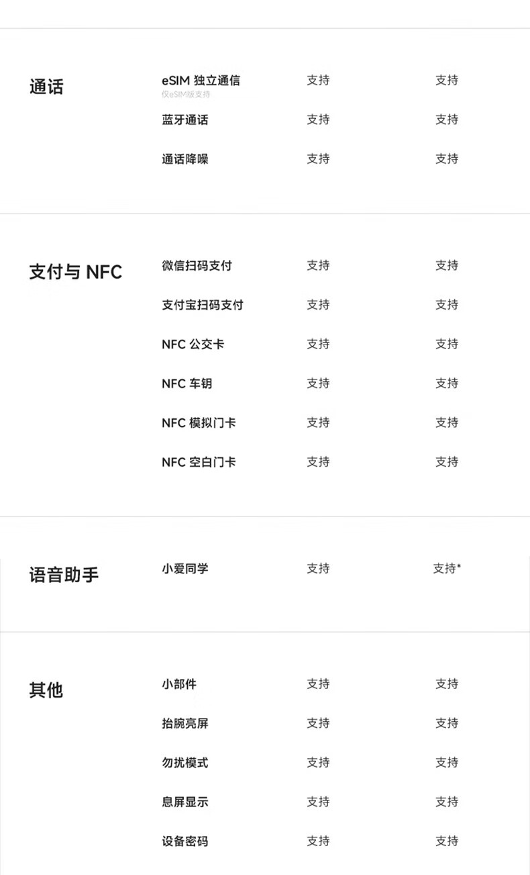The image size is (530, 875).
Task: Select the 小部件 feature label
Action: pos(179,684)
